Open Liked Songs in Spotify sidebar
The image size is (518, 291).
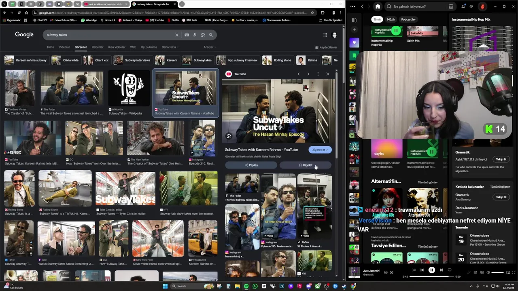pyautogui.click(x=354, y=42)
